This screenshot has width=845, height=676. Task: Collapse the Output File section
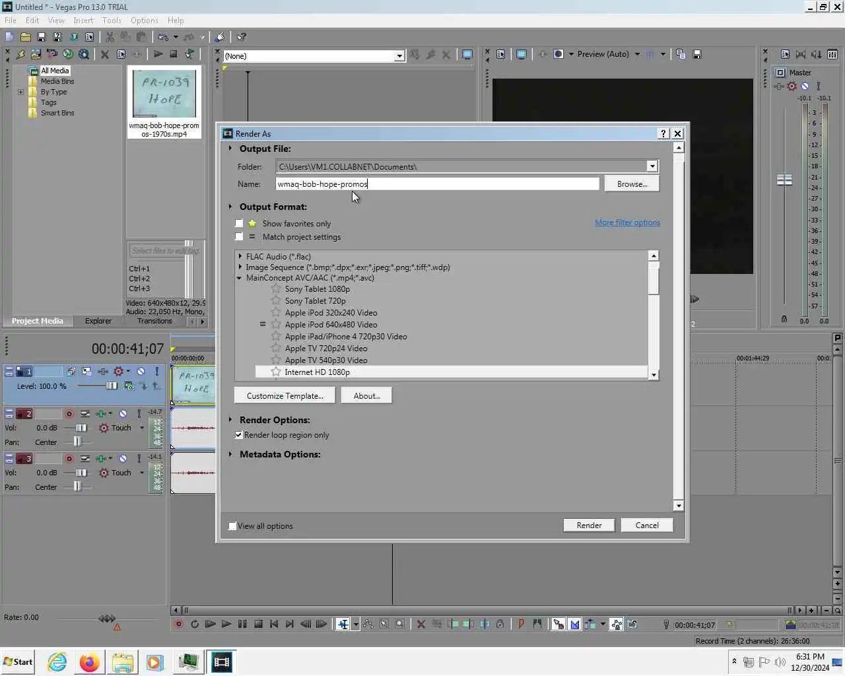230,149
